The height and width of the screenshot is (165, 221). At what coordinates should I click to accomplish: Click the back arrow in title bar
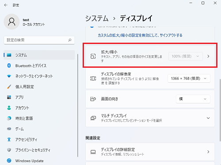pos(6,5)
